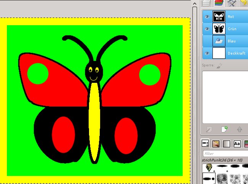The image size is (248, 184).
Task: Switch to the Layers tab icon
Action: (206, 3)
